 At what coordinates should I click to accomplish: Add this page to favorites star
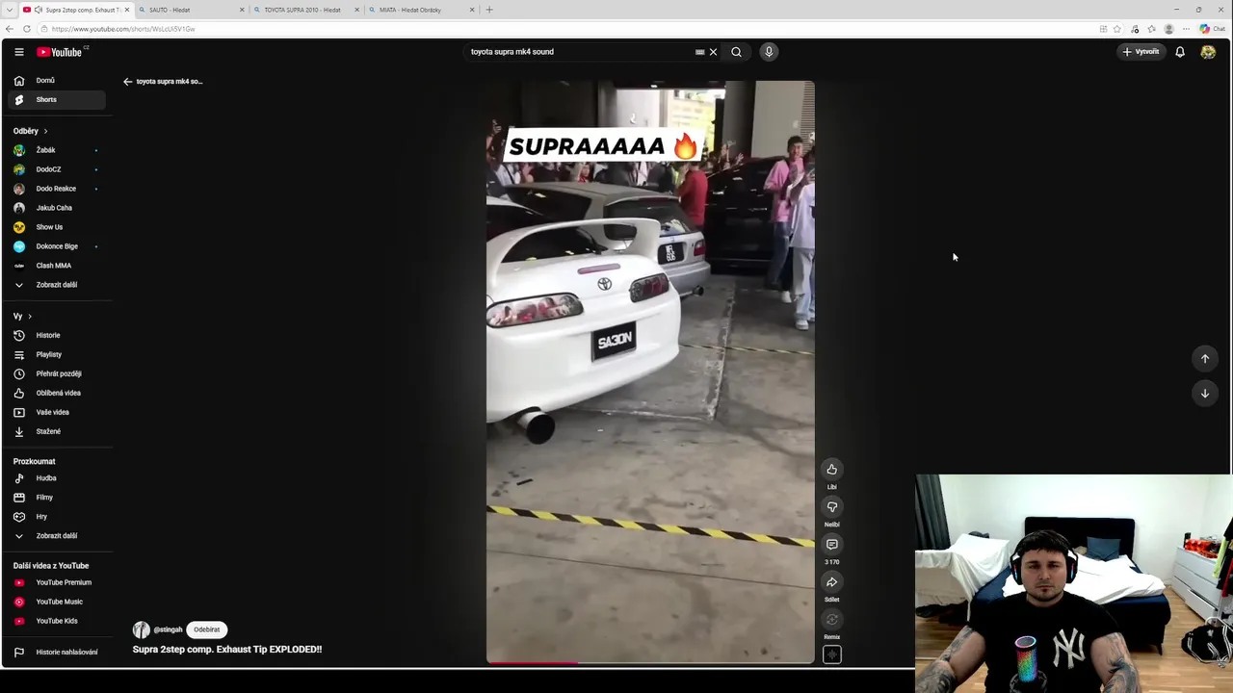[x=1117, y=29]
